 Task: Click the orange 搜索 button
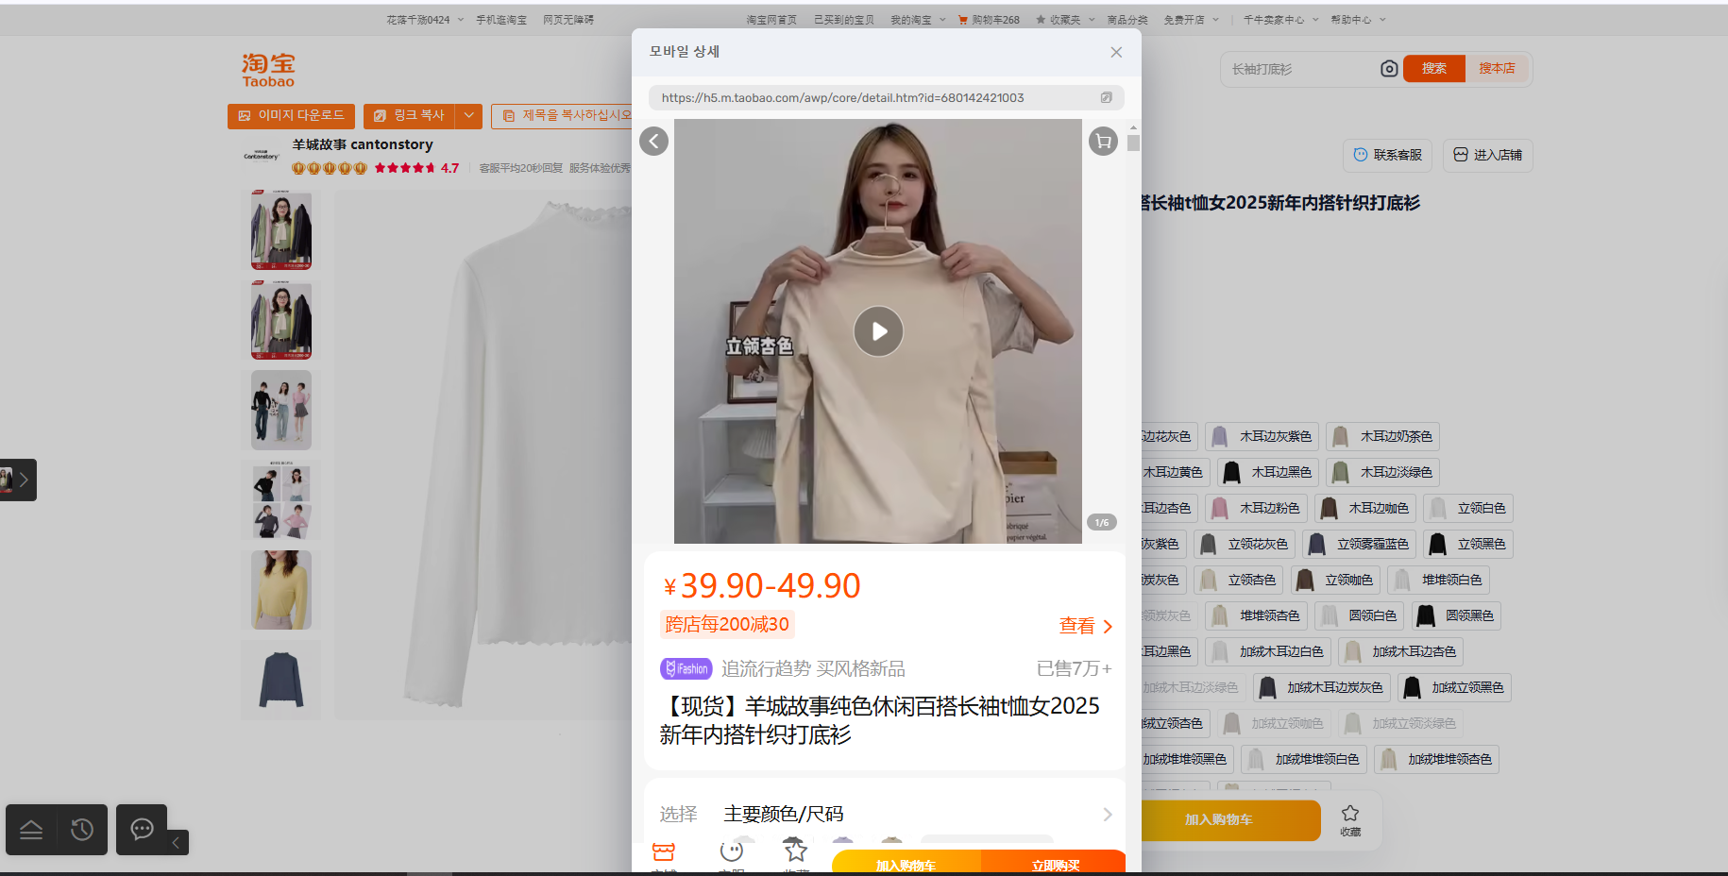pos(1434,68)
